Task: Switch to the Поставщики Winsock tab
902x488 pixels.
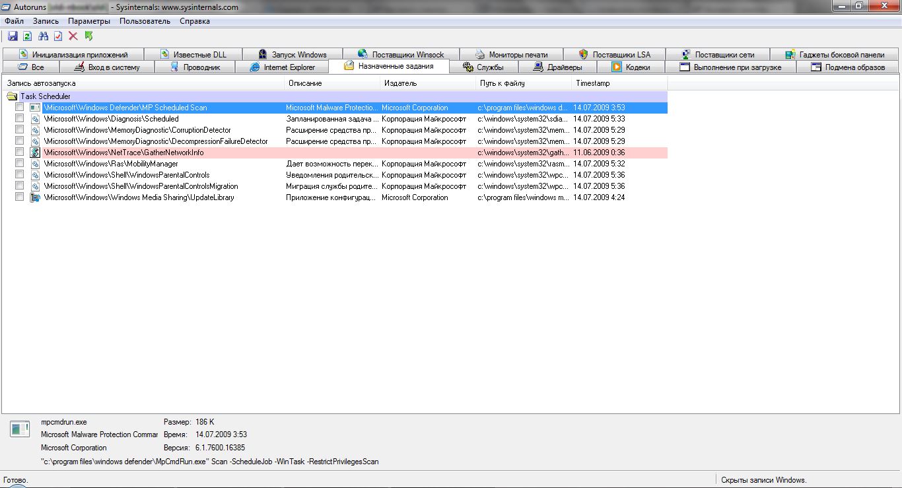Action: tap(401, 54)
